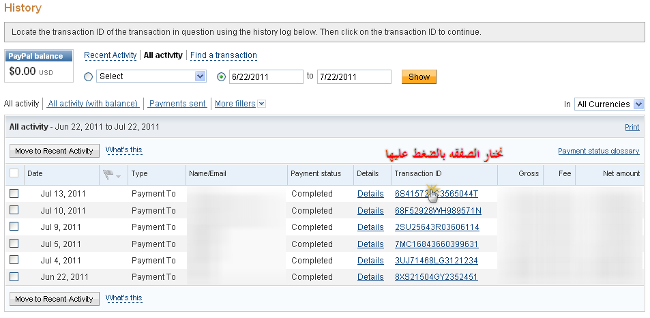Click the orange Show button

pyautogui.click(x=419, y=76)
